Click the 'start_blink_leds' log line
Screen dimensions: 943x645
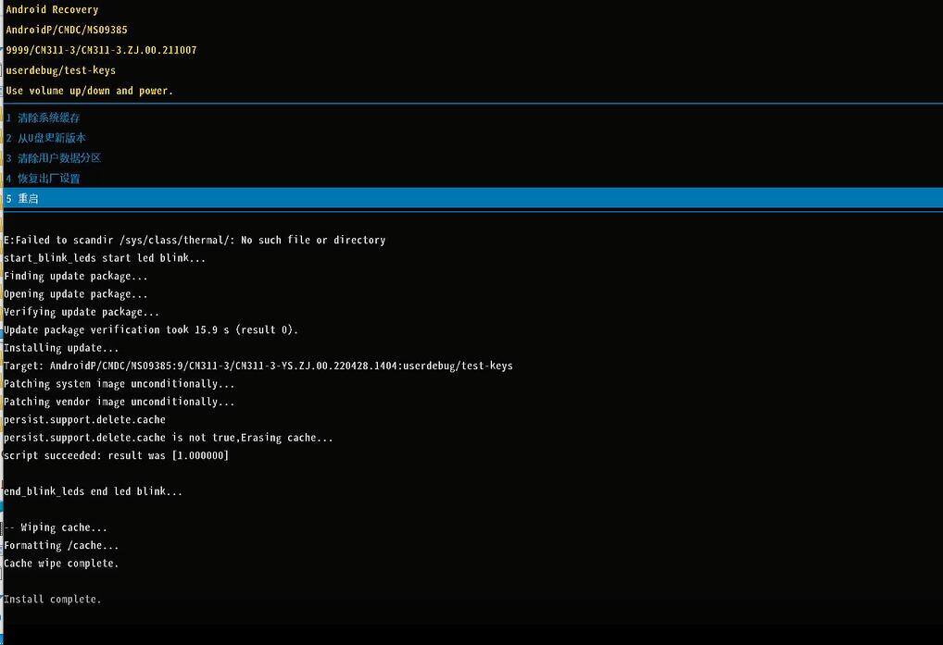click(x=105, y=258)
